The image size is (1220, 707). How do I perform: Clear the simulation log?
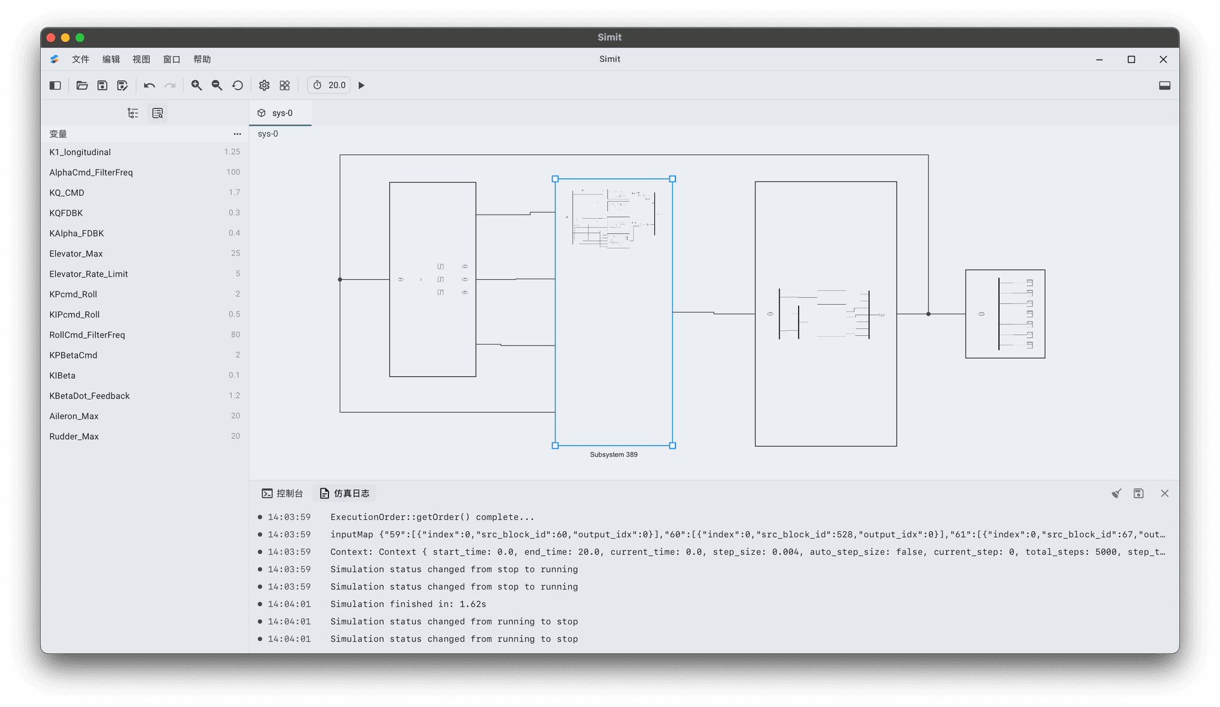[x=1116, y=493]
